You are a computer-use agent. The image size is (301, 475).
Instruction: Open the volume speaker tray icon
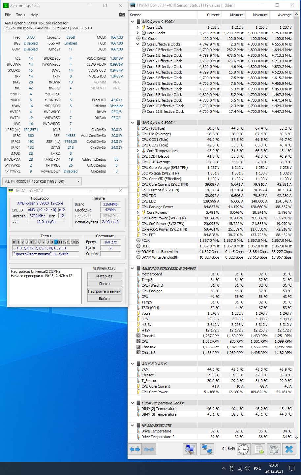tap(248, 468)
